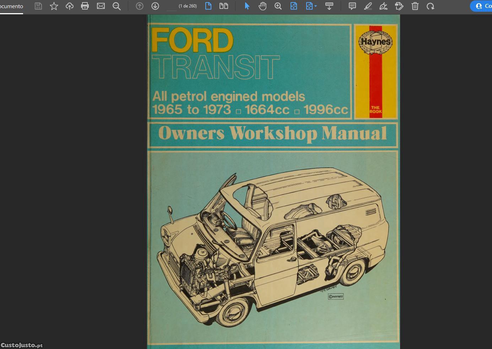
Task: Star this document as a favorite
Action: pyautogui.click(x=54, y=6)
